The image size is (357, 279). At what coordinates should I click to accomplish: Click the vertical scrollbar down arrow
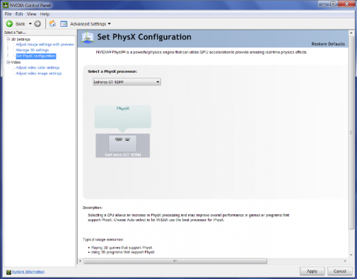pyautogui.click(x=352, y=255)
